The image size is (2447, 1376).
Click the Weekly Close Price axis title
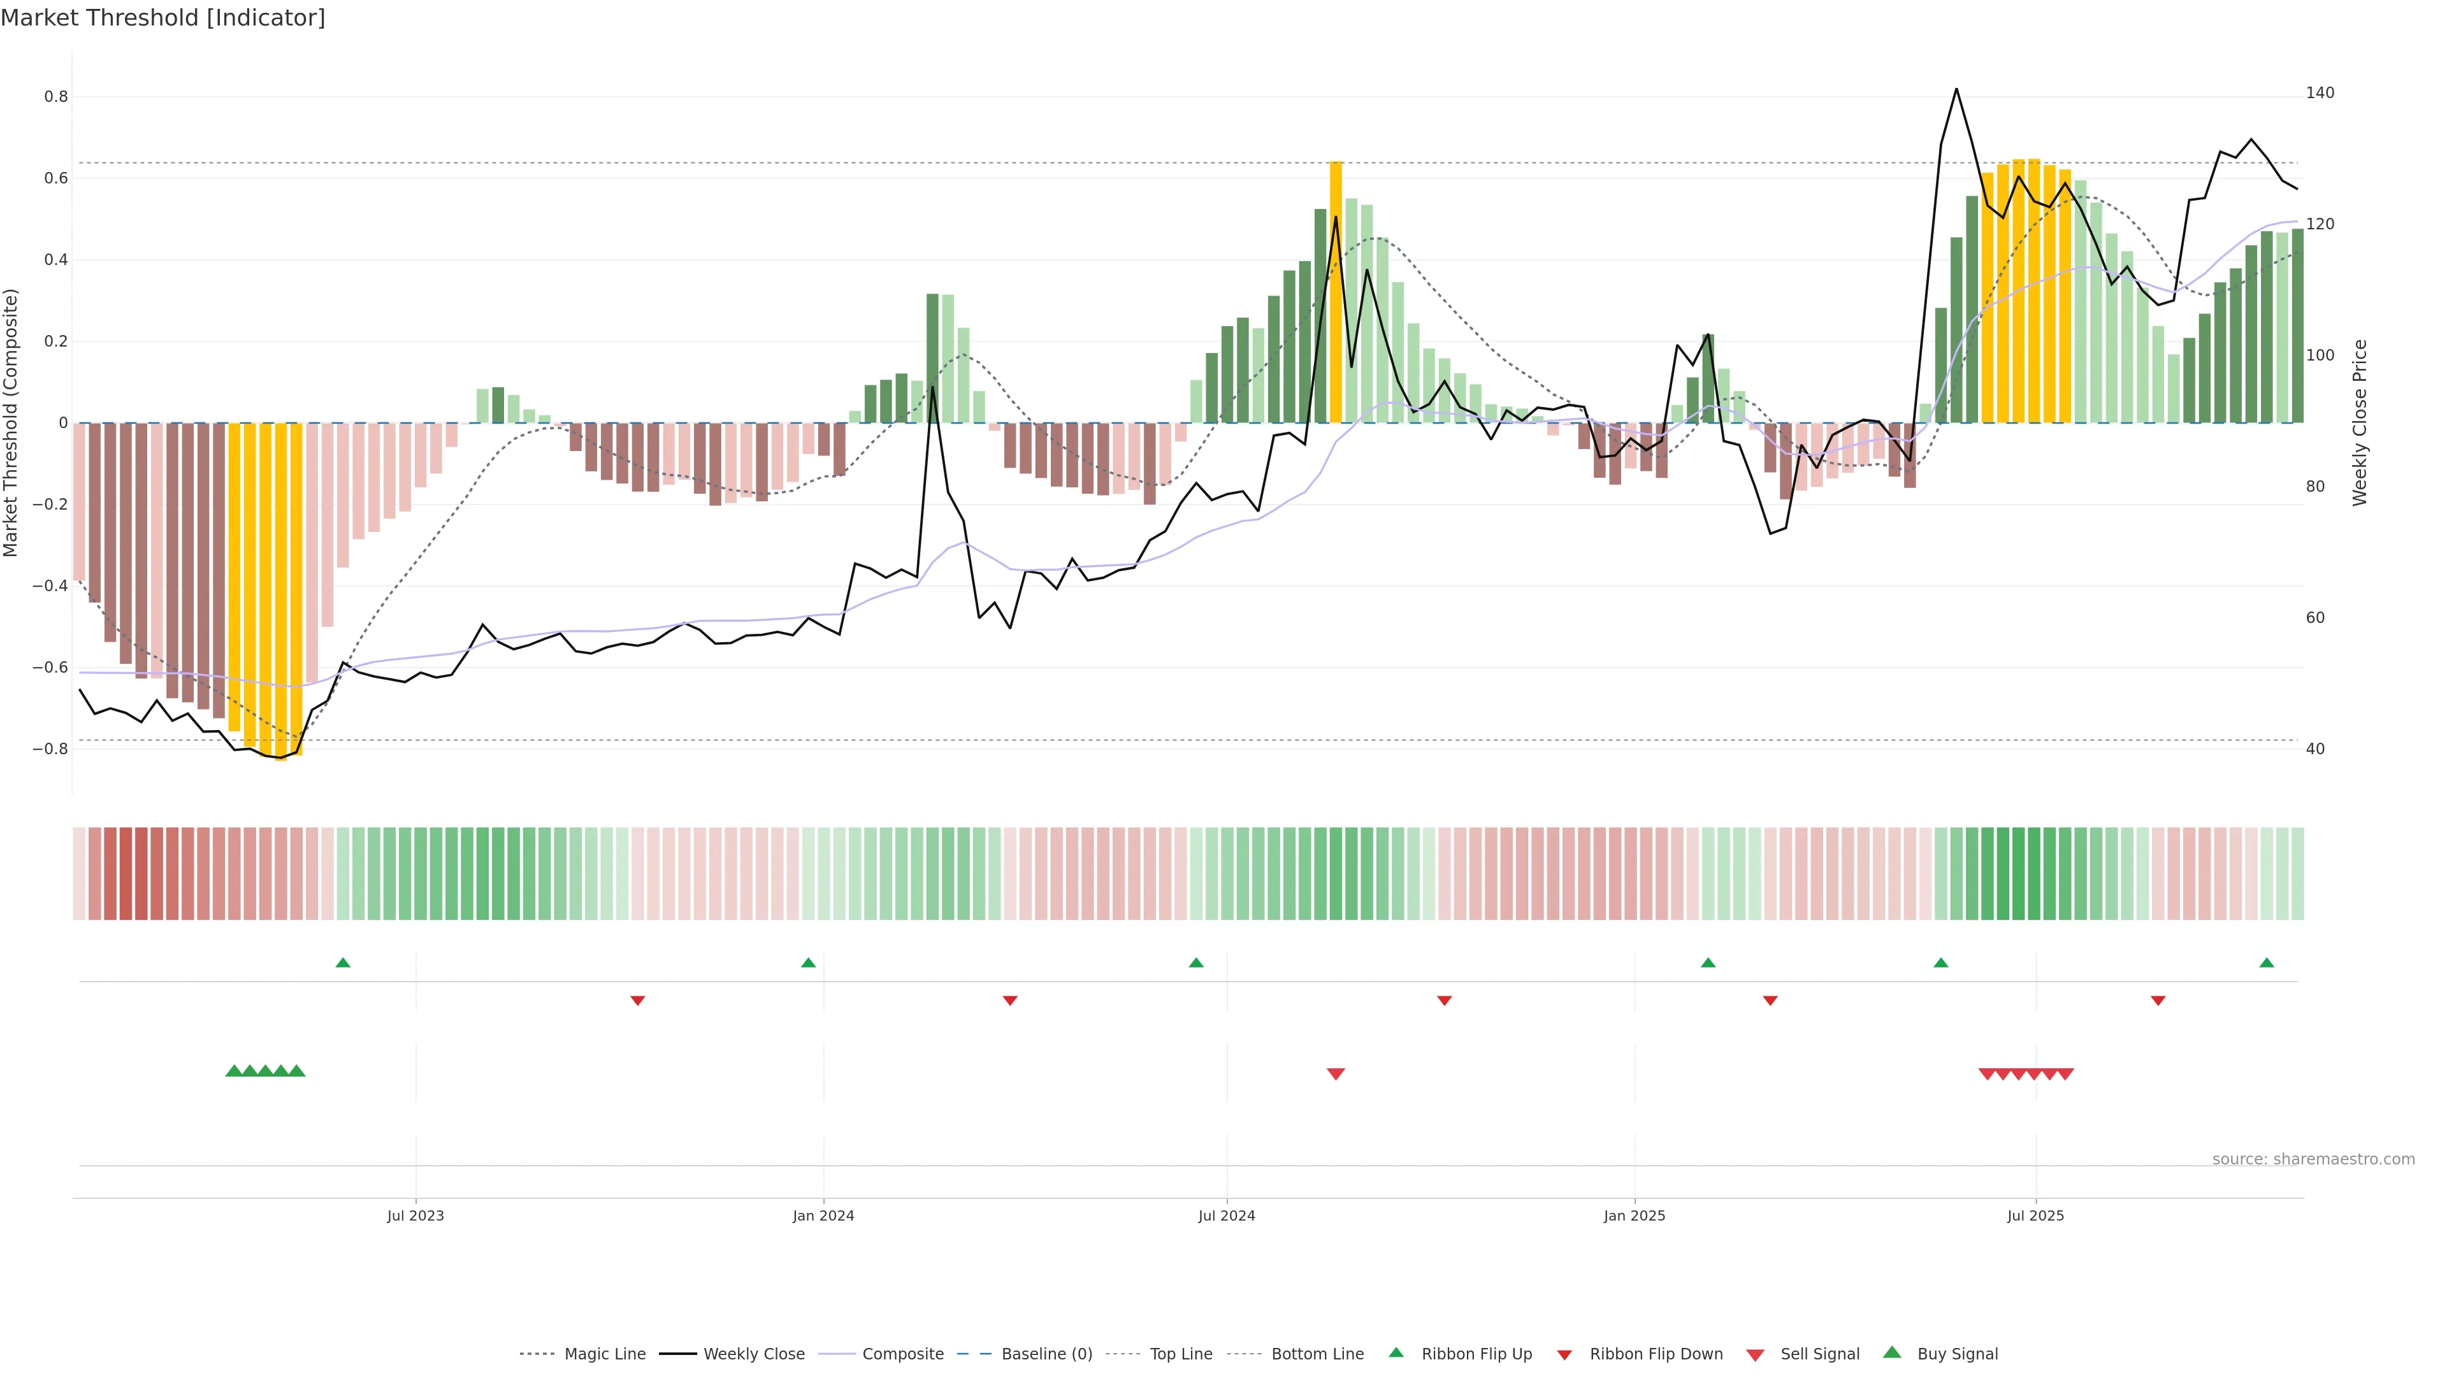tap(2360, 422)
